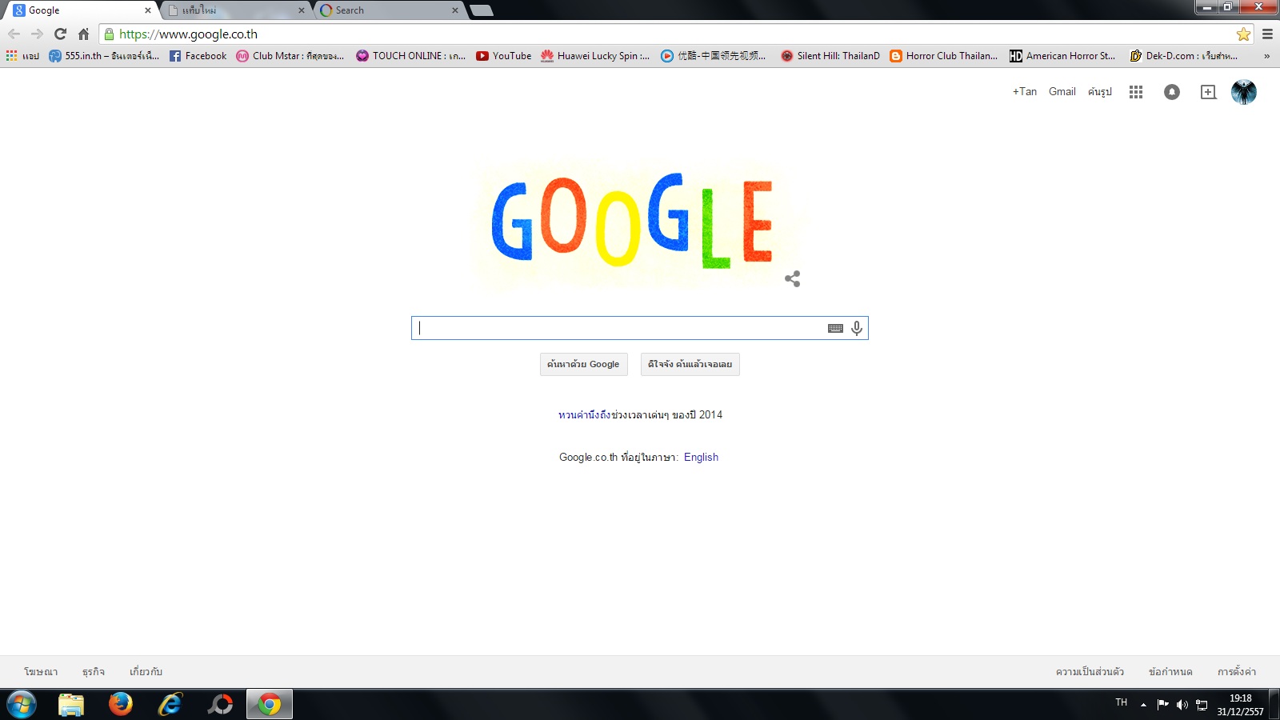Screen dimensions: 1280x720
Task: Open the Google notifications bell
Action: coord(1172,92)
